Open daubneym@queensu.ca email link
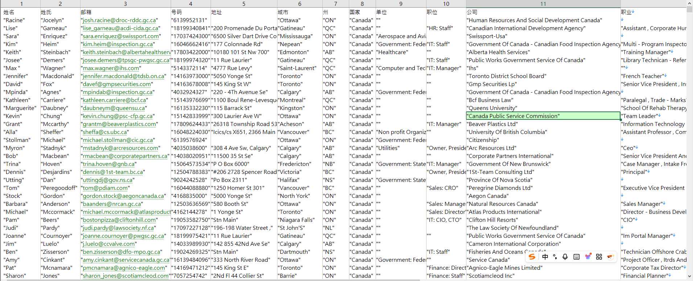Screen dimensions: 693x281 coord(114,108)
